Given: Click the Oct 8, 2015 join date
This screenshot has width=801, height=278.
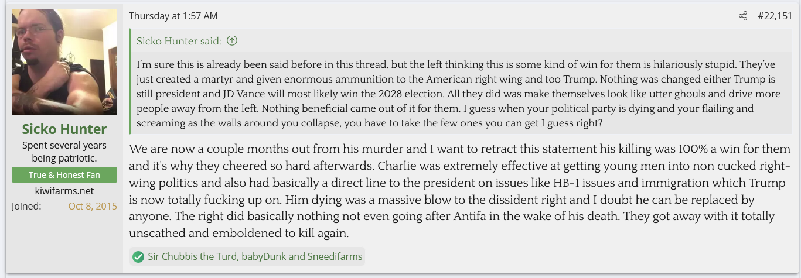Looking at the screenshot, I should click(93, 206).
